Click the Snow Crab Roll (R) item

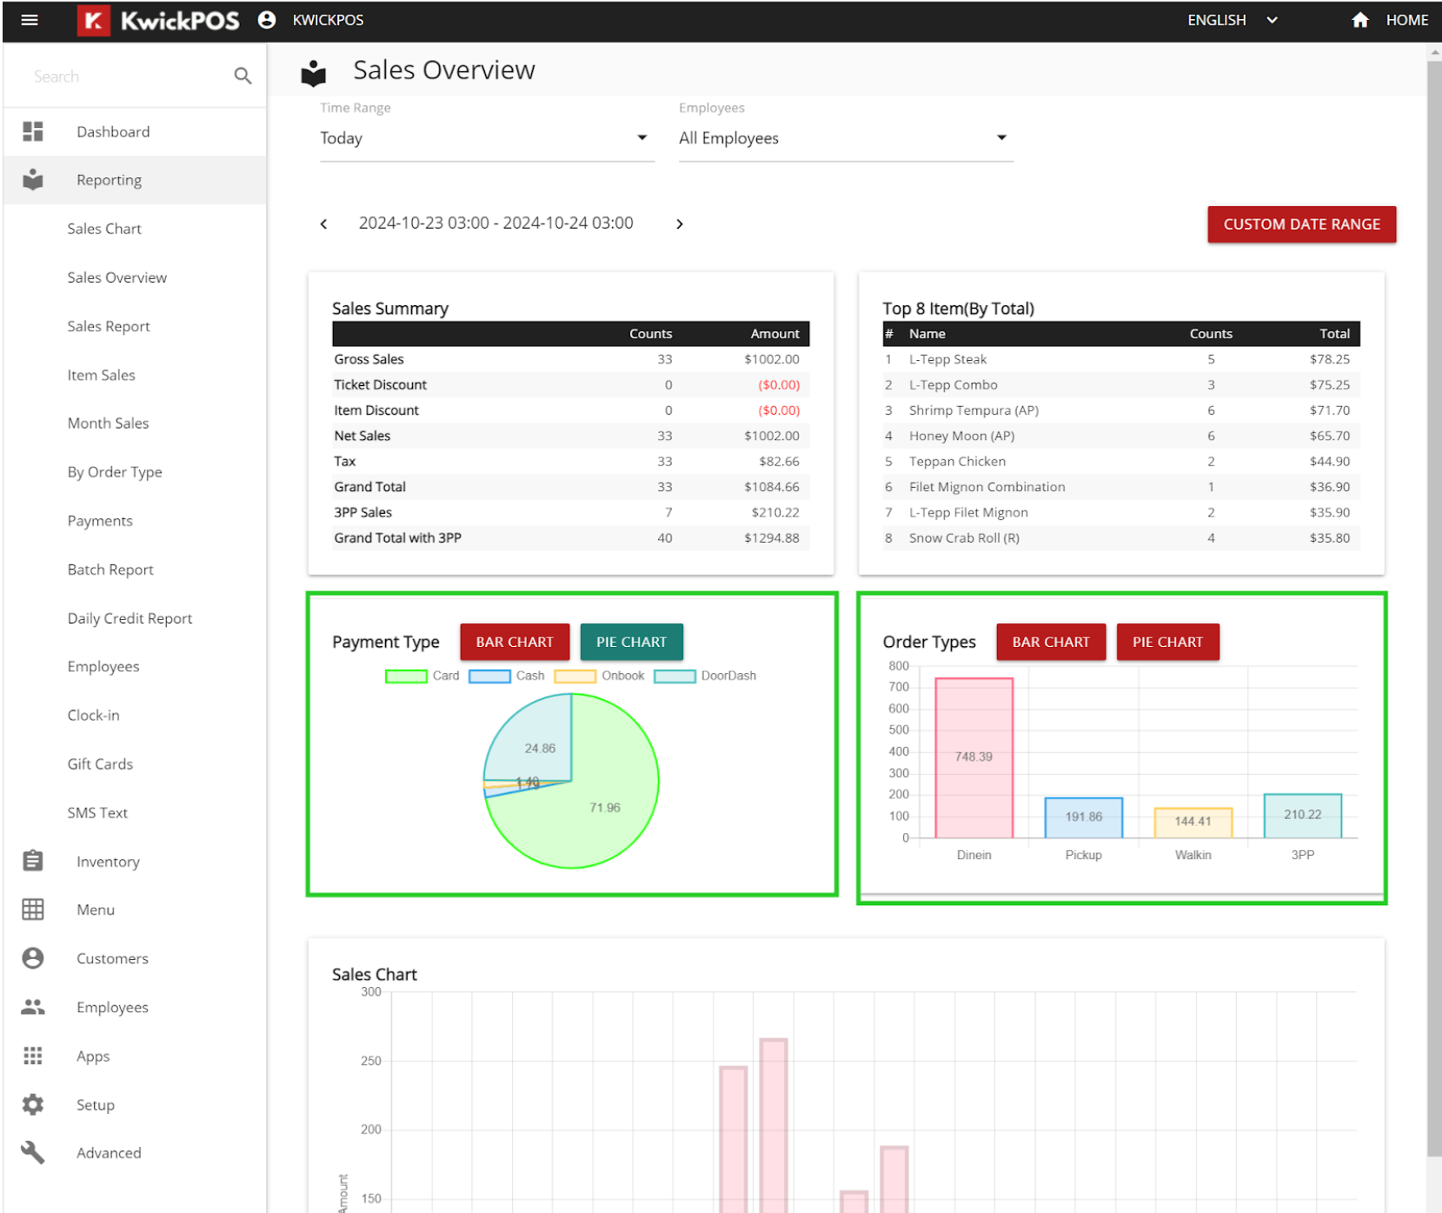coord(964,538)
